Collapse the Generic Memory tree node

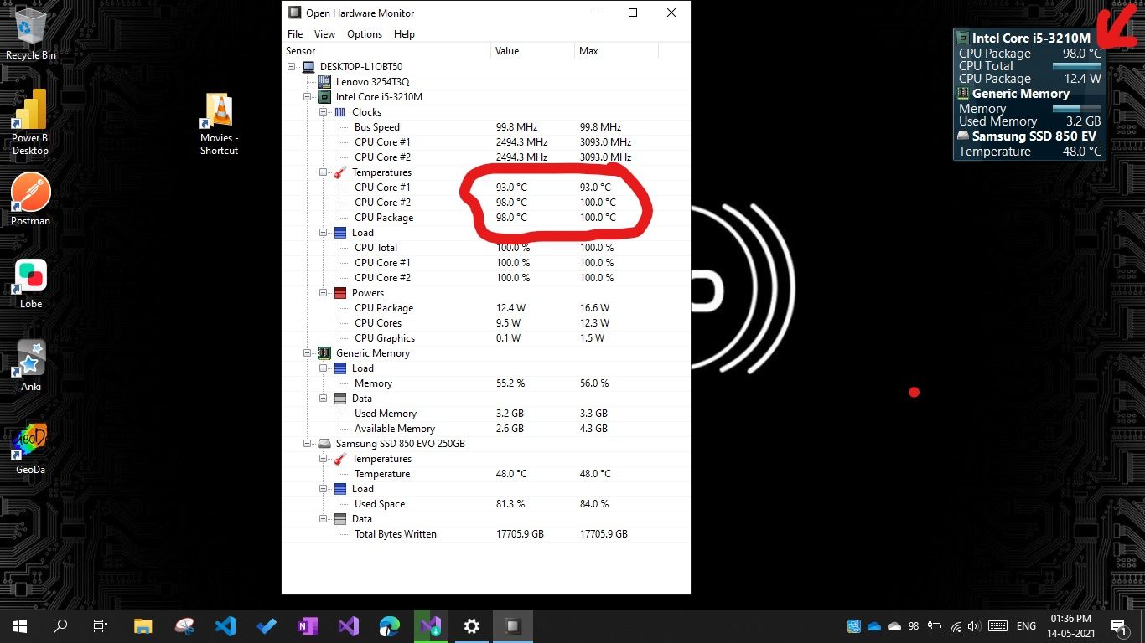pos(308,353)
